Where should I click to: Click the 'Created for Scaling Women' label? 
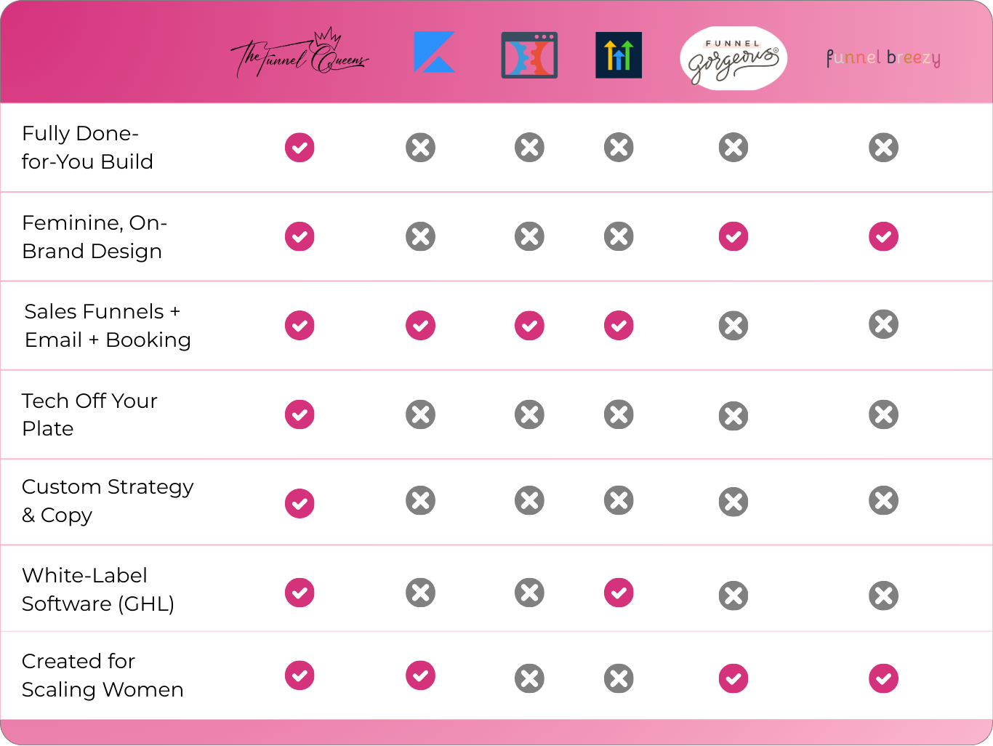coord(102,675)
